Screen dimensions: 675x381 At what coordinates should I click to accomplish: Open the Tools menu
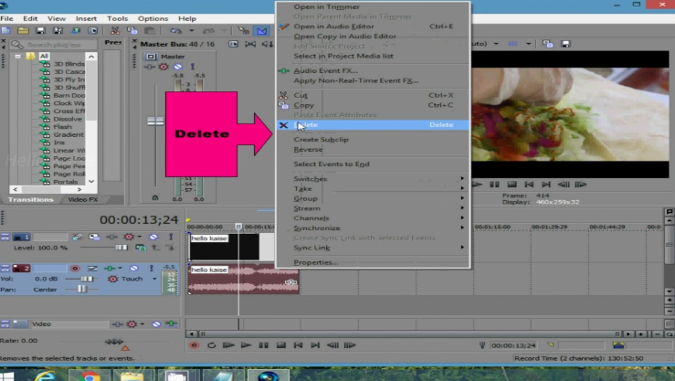coord(117,18)
